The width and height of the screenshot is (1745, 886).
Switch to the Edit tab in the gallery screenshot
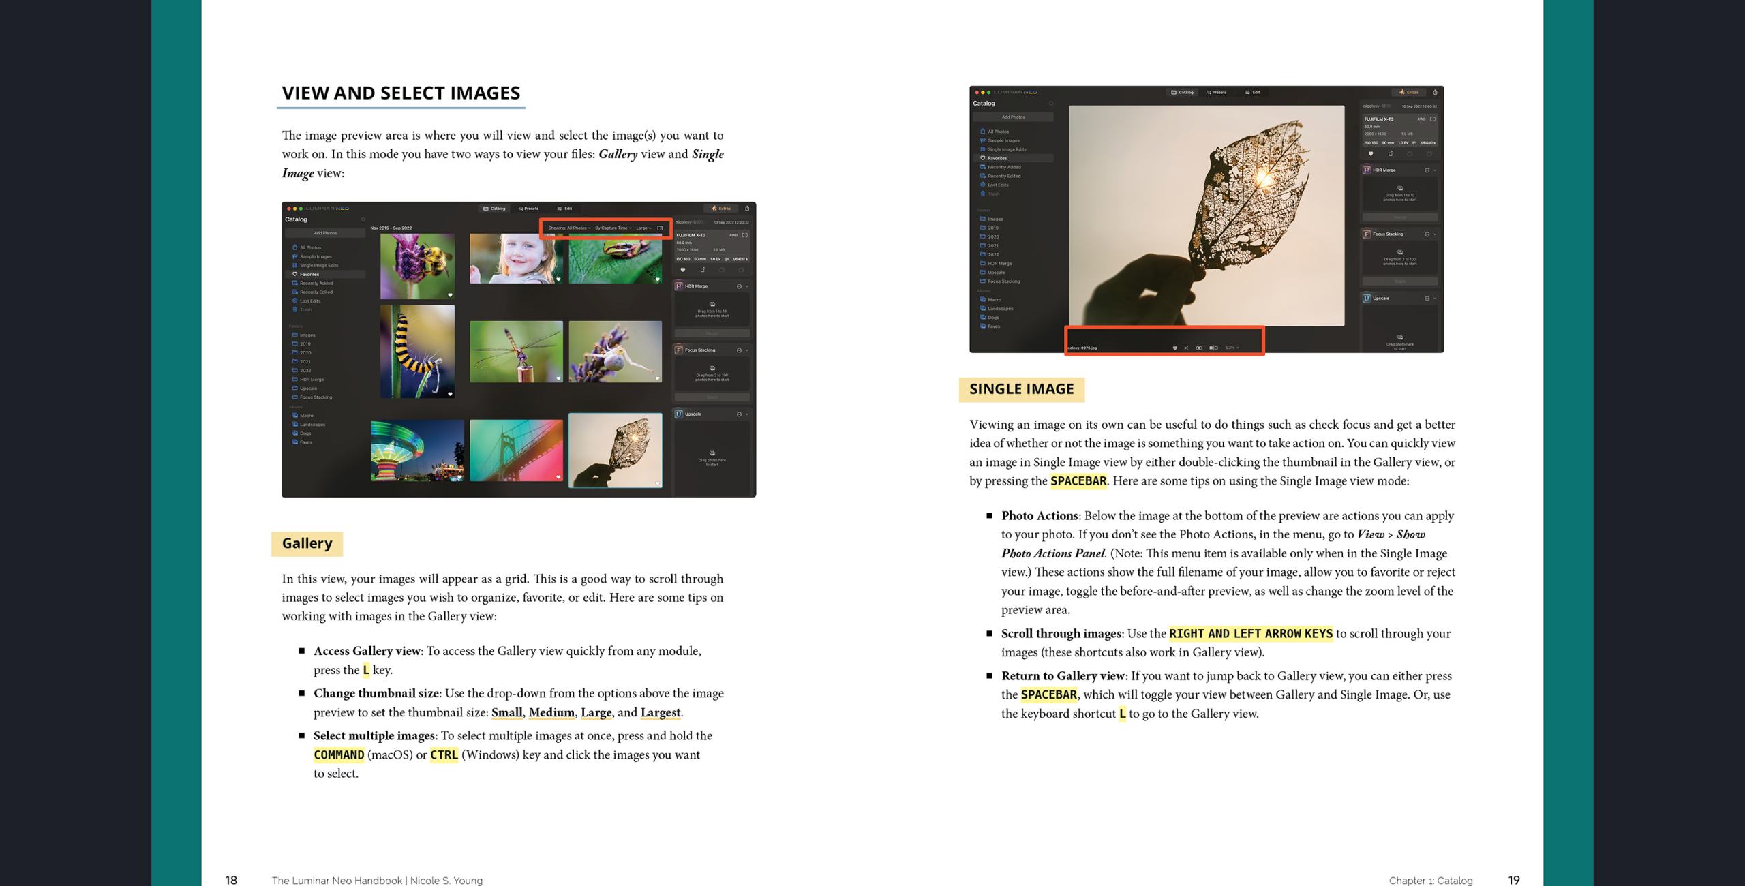coord(564,208)
